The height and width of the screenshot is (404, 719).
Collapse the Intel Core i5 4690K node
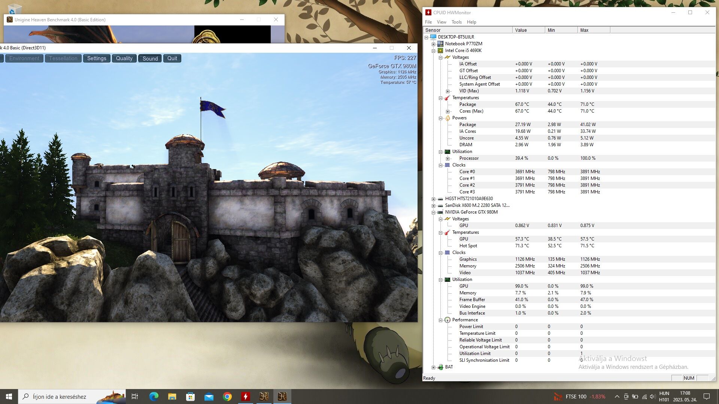coord(434,50)
